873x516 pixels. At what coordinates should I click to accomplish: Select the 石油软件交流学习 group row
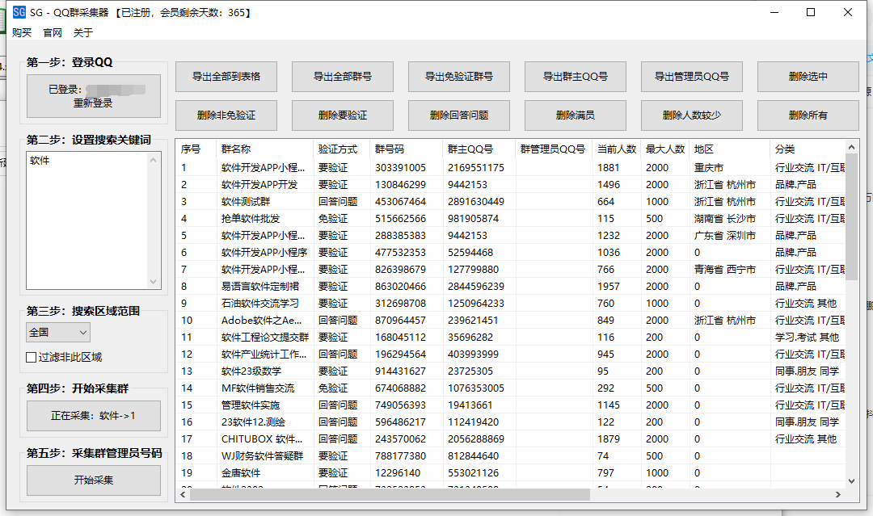pos(511,304)
